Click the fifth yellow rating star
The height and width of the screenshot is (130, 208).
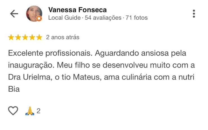coord(39,37)
